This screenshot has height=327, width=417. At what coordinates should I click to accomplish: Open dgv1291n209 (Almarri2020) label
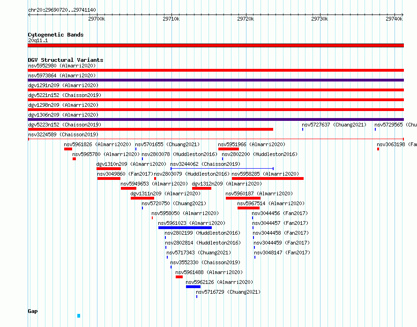click(x=63, y=85)
